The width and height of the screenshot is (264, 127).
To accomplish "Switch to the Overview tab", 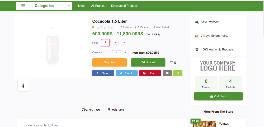I will tap(91, 110).
